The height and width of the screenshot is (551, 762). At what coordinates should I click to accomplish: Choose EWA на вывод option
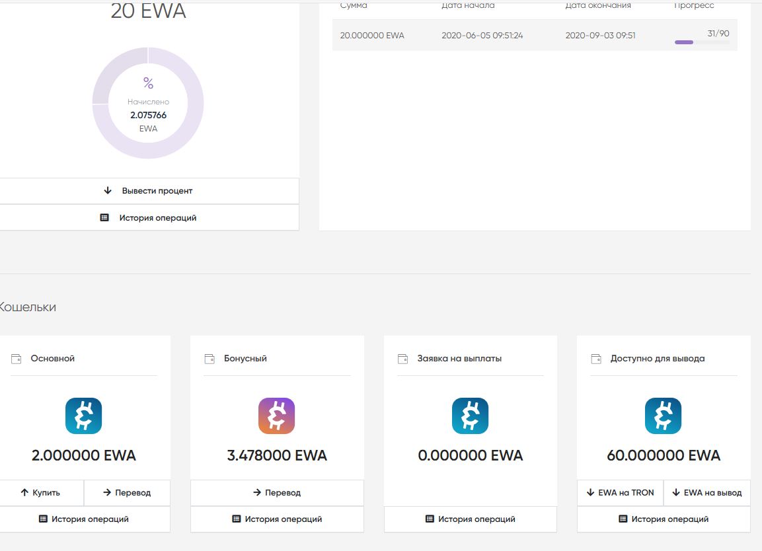(x=706, y=493)
